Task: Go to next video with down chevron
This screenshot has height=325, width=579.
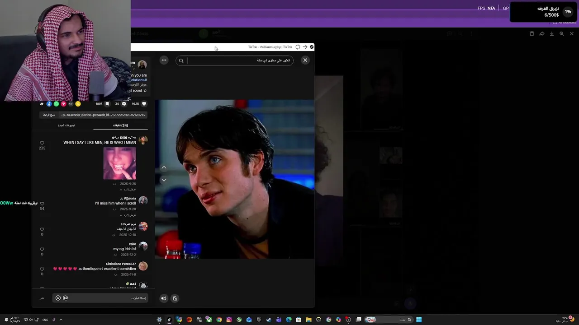Action: pyautogui.click(x=164, y=180)
